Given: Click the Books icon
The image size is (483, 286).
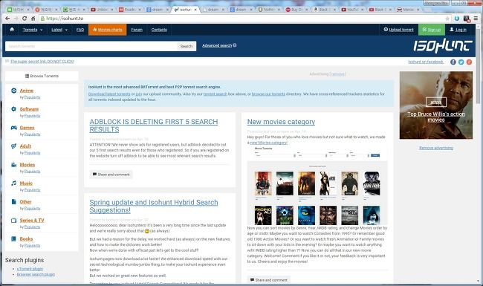Looking at the screenshot, I should [13, 238].
